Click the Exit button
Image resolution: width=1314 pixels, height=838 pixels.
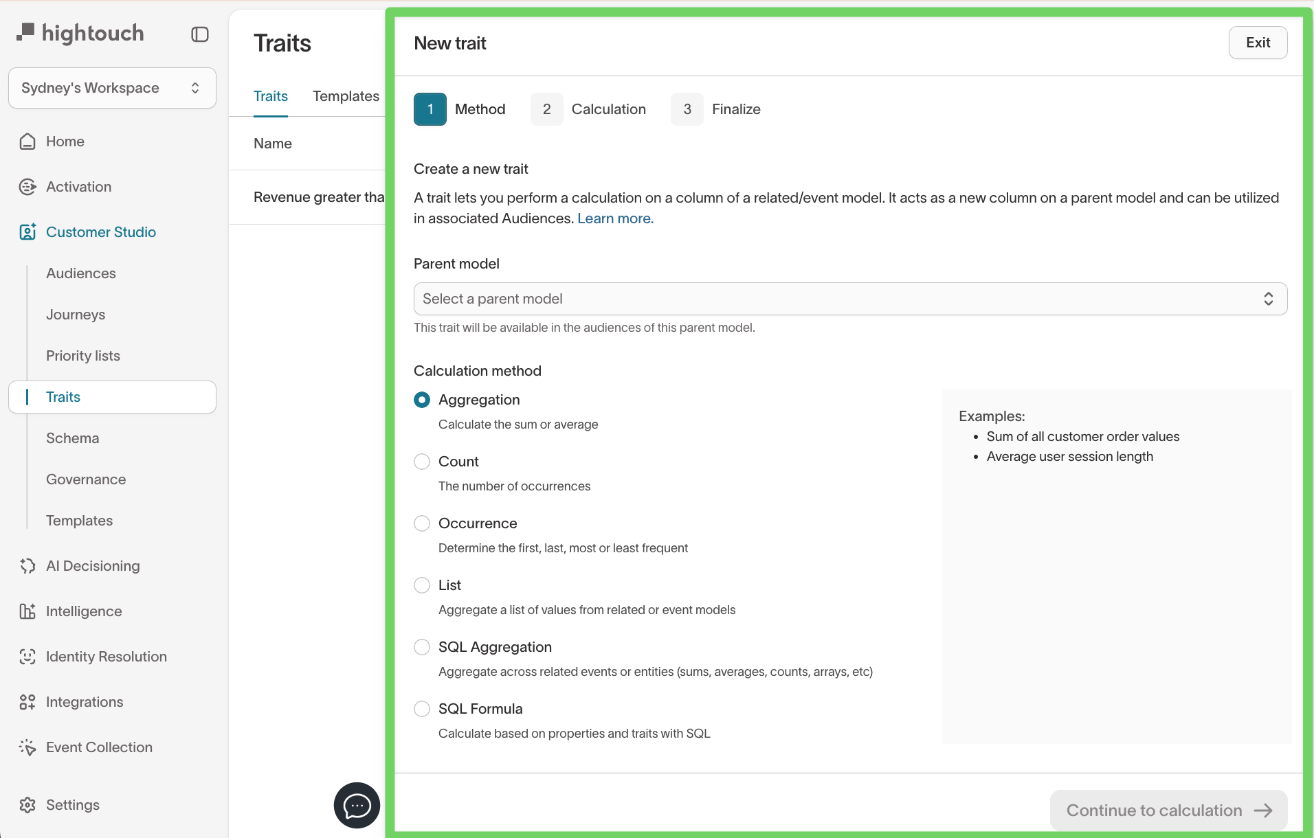pos(1257,43)
